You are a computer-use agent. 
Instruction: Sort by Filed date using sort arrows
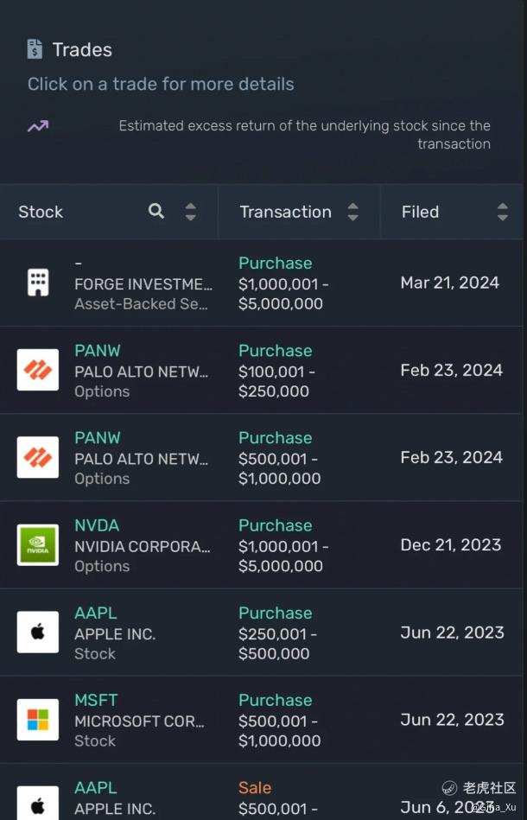click(x=503, y=212)
